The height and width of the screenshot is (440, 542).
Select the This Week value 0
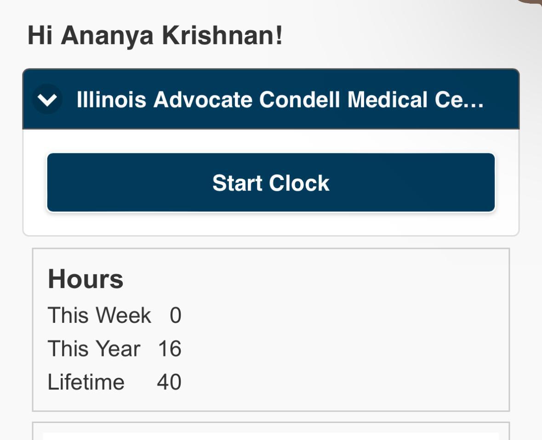pos(176,316)
